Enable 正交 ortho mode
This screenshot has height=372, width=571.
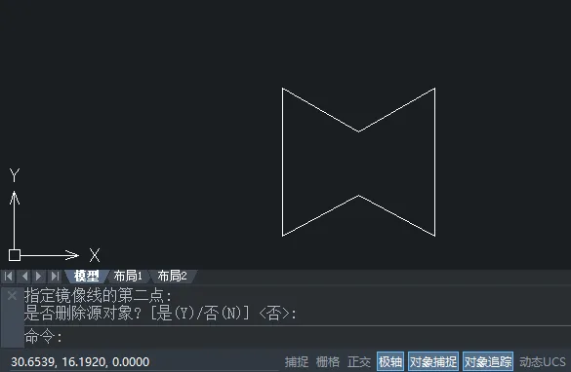tap(359, 362)
